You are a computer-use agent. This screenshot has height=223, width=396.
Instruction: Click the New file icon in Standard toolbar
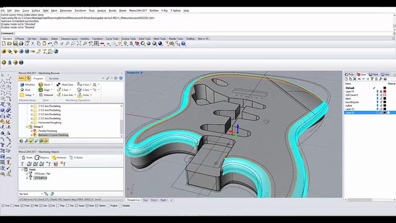tap(4, 43)
